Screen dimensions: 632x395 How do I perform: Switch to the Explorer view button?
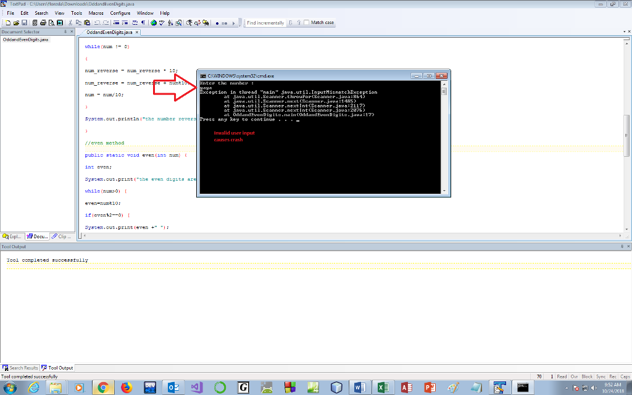(12, 236)
